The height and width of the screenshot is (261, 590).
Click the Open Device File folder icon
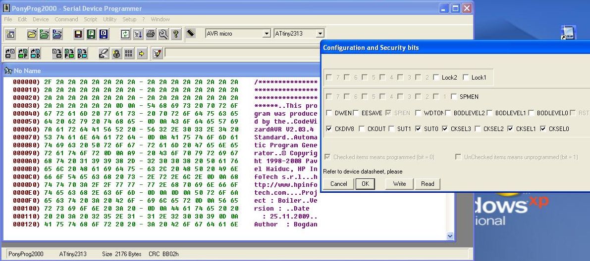[32, 34]
